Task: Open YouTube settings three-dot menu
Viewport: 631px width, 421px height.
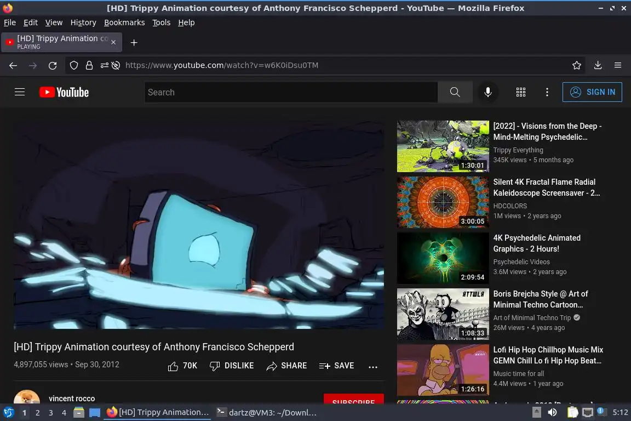Action: point(547,92)
